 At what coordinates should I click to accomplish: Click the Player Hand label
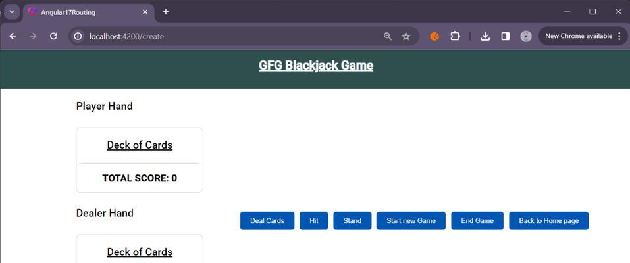coord(105,107)
